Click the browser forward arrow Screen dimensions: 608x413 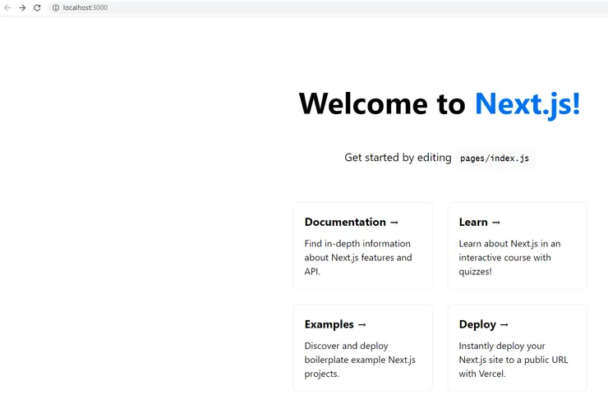[x=22, y=7]
